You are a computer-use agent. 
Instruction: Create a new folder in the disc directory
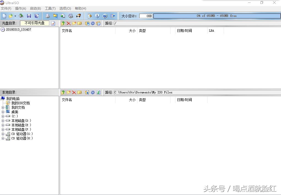coord(74,23)
